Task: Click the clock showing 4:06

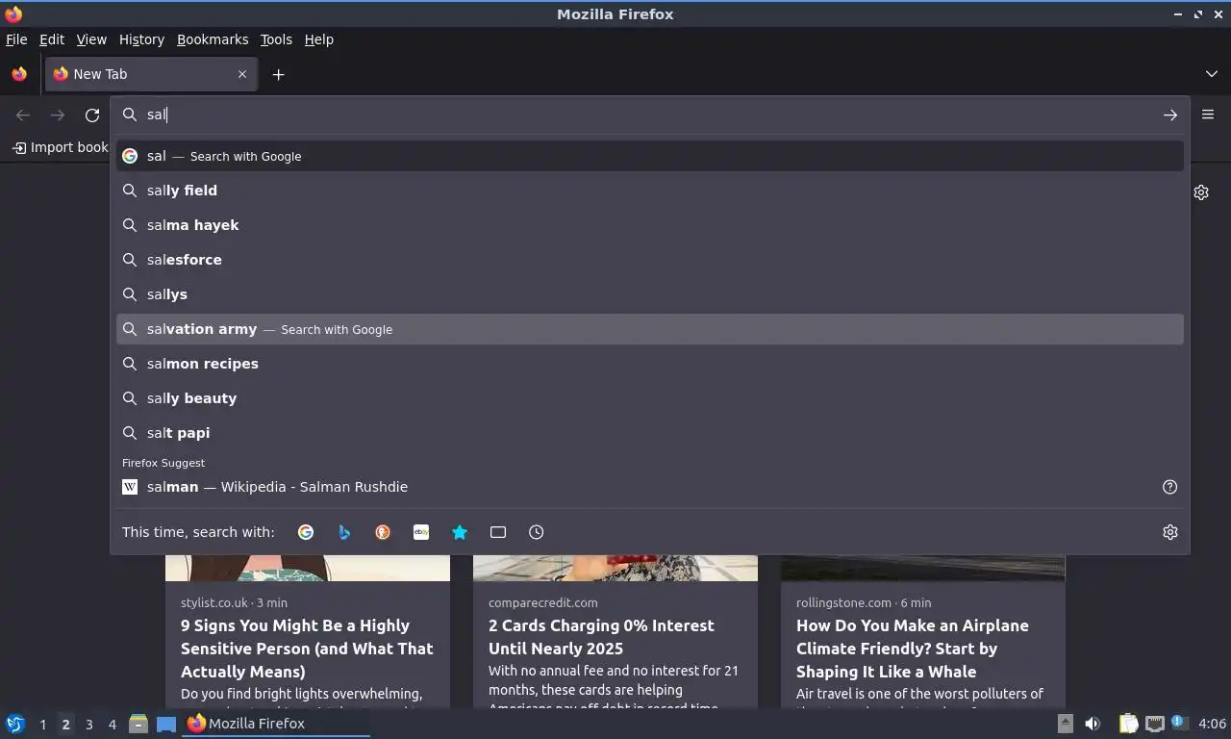Action: pos(1212,724)
